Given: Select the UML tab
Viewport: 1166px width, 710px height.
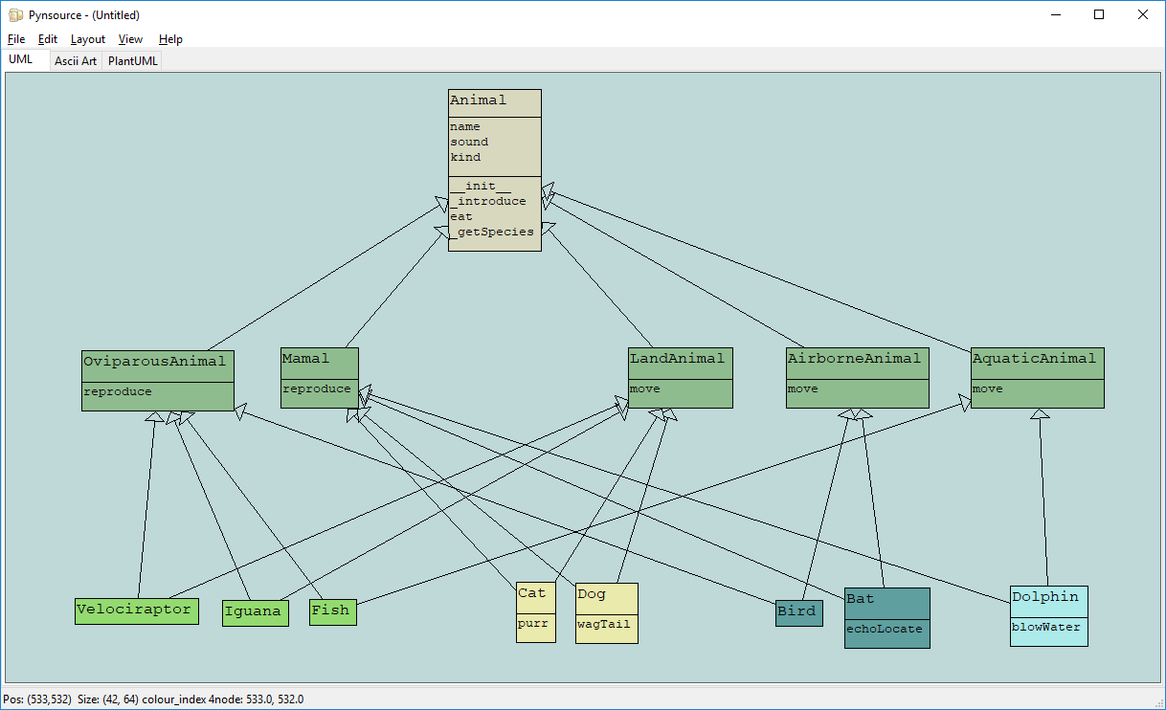Looking at the screenshot, I should (21, 59).
